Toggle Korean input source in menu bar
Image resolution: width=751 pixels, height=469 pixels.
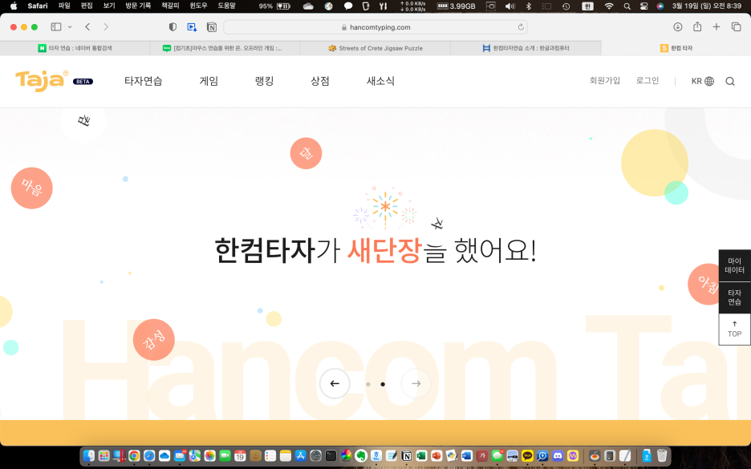587,6
